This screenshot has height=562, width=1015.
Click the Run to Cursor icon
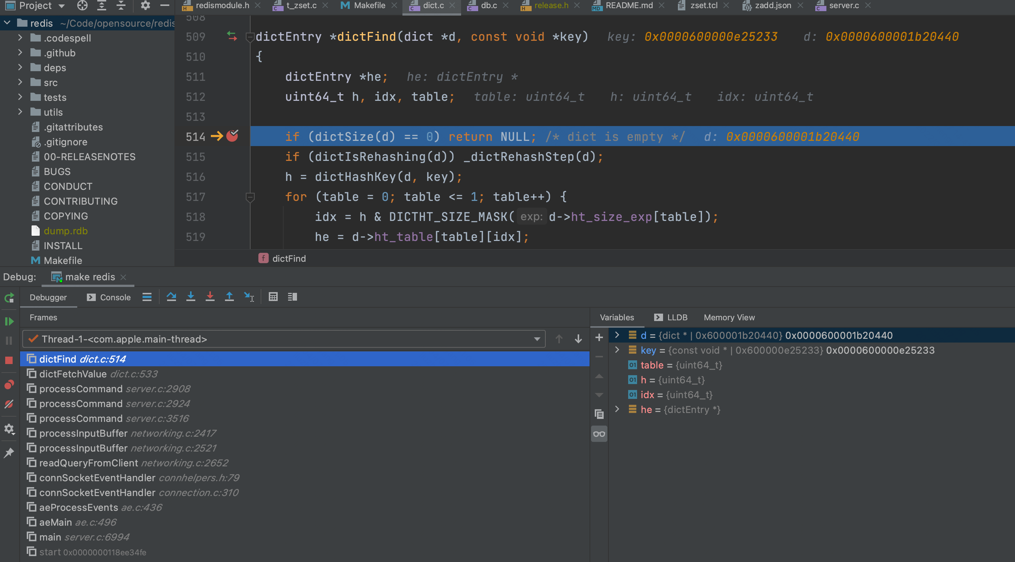click(249, 297)
